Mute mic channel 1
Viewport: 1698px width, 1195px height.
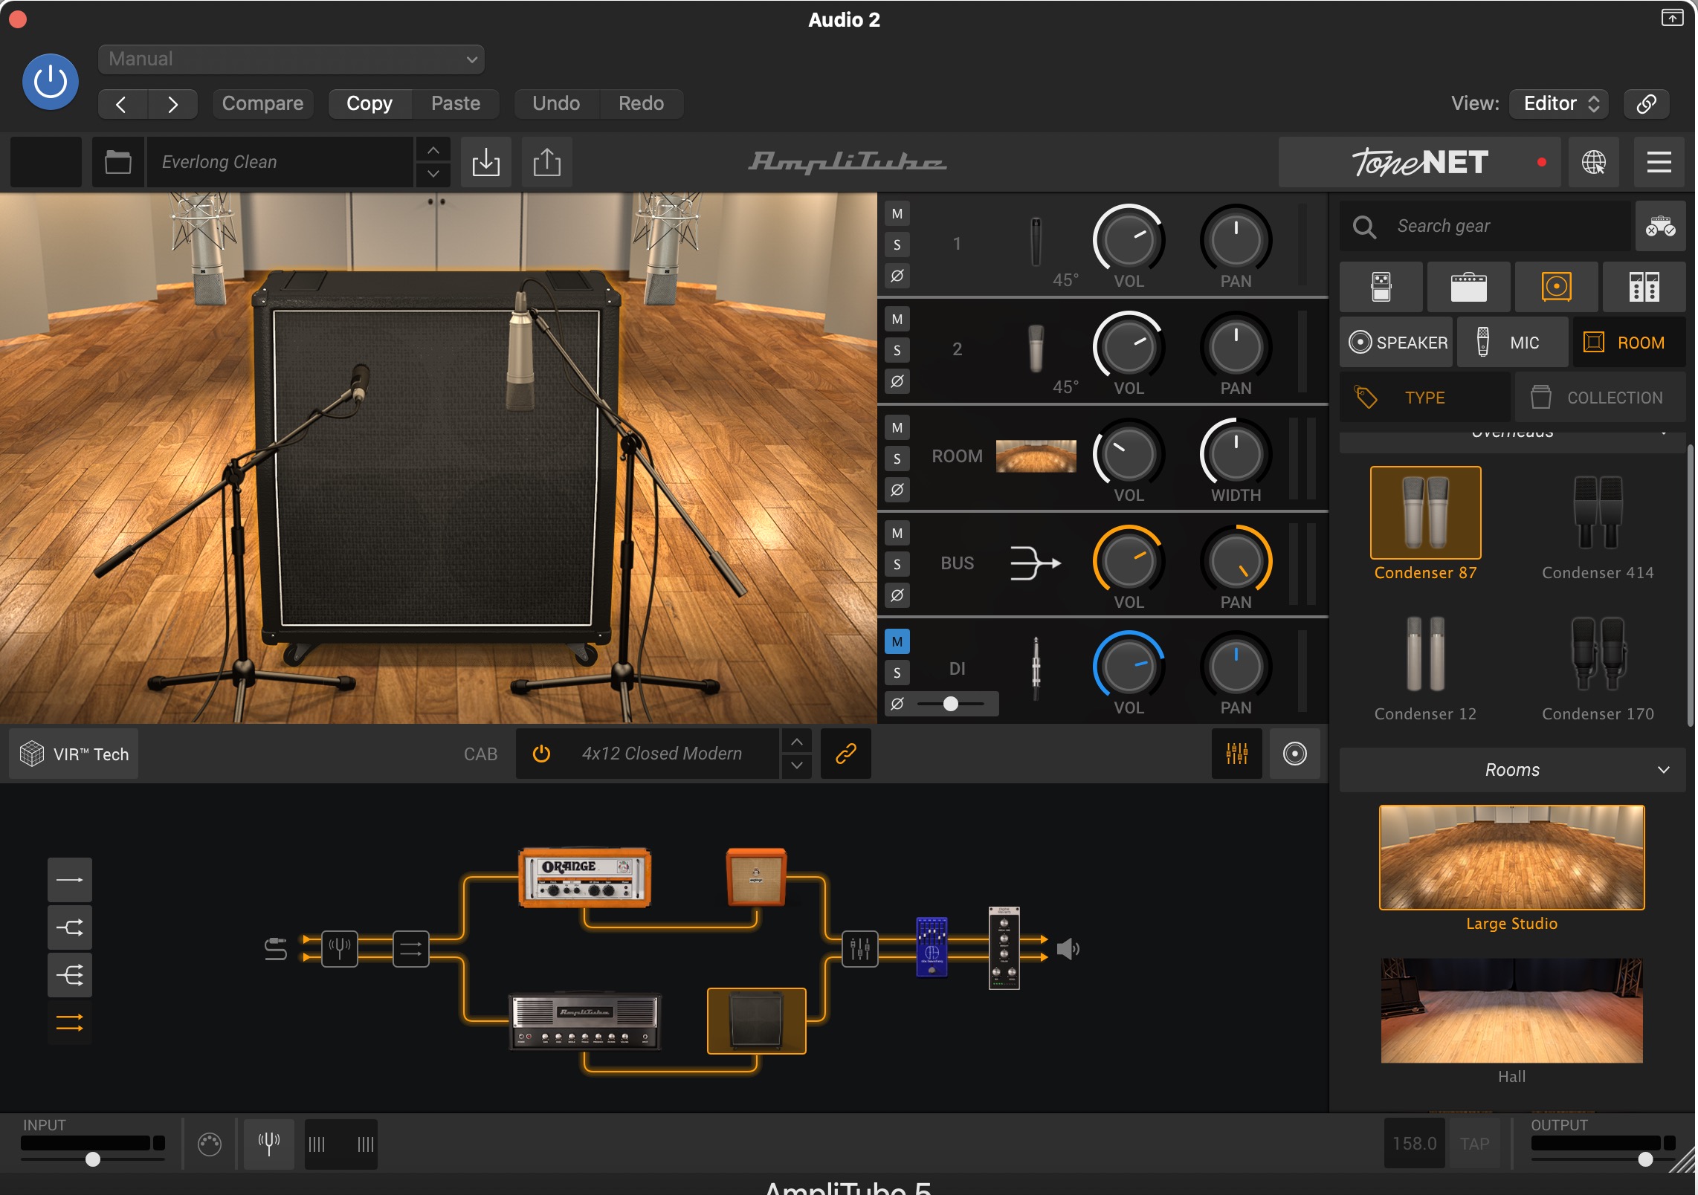[897, 214]
